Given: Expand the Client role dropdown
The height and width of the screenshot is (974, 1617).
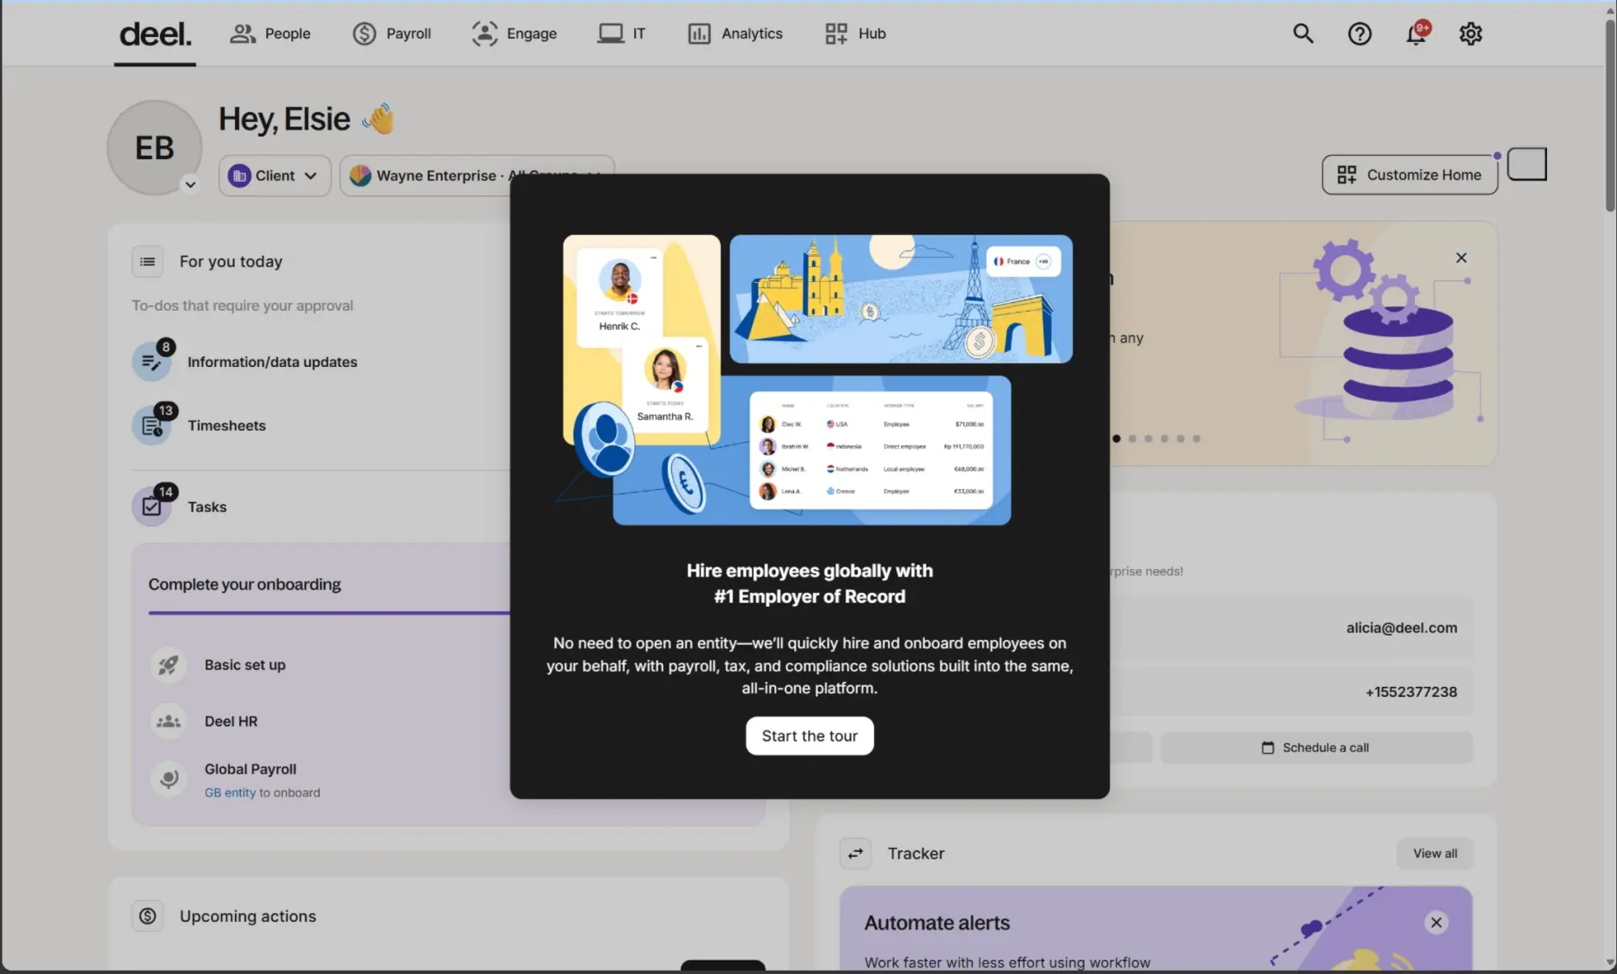Looking at the screenshot, I should coord(275,175).
